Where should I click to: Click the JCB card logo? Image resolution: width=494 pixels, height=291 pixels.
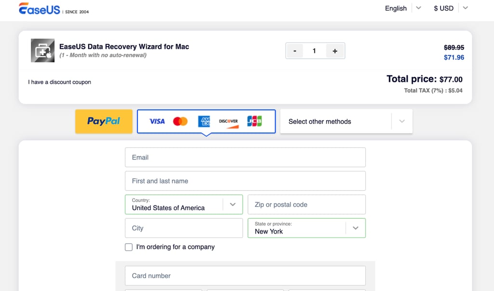pos(255,121)
